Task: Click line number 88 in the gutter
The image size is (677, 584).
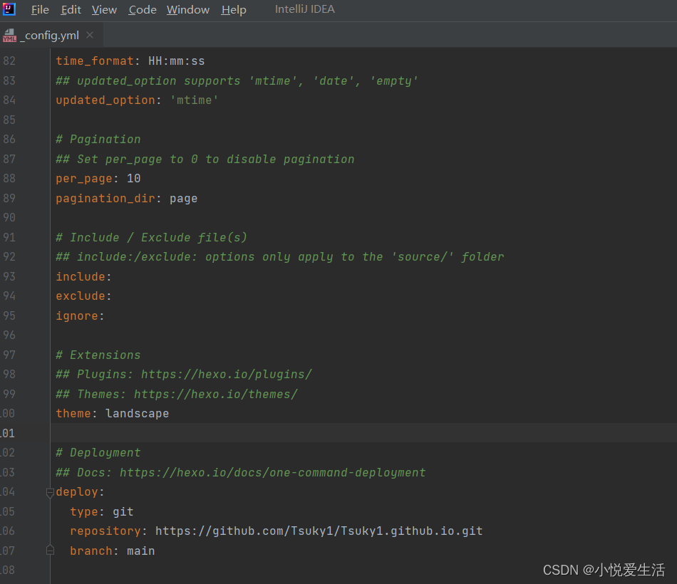Action: point(9,178)
